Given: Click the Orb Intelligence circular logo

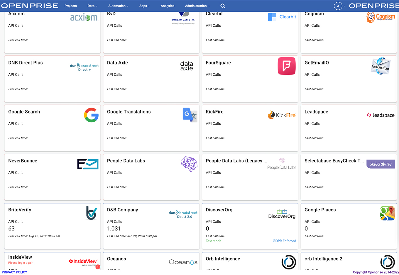Looking at the screenshot, I should click(x=289, y=262).
